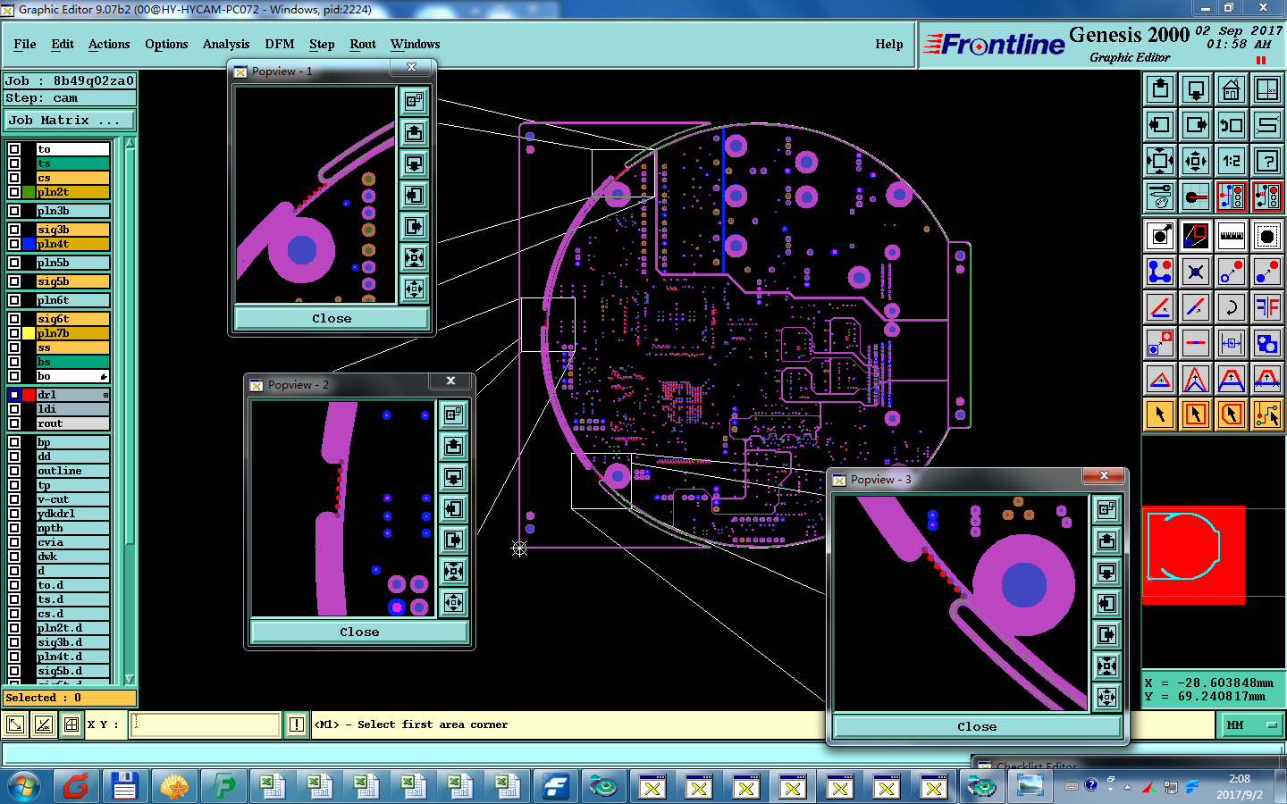This screenshot has width=1287, height=804.
Task: Toggle the 'pln7b' layer checkbox
Action: click(14, 333)
